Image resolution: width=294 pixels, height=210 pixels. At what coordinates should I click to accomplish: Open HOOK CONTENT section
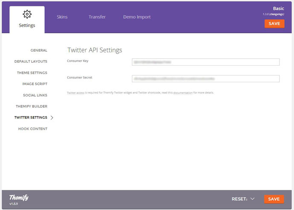click(33, 129)
